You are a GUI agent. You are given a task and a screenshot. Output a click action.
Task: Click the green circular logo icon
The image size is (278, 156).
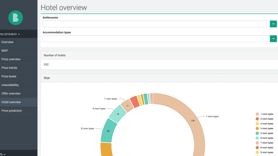pyautogui.click(x=16, y=18)
